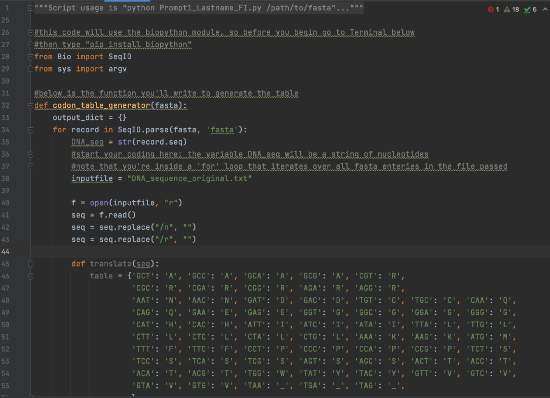Click the 'TAG' stop codon key on line 55

pos(366,386)
